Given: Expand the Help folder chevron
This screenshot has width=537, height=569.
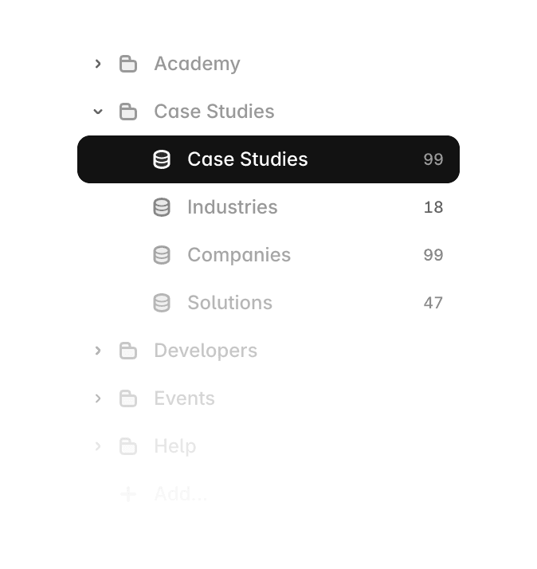Looking at the screenshot, I should [98, 446].
